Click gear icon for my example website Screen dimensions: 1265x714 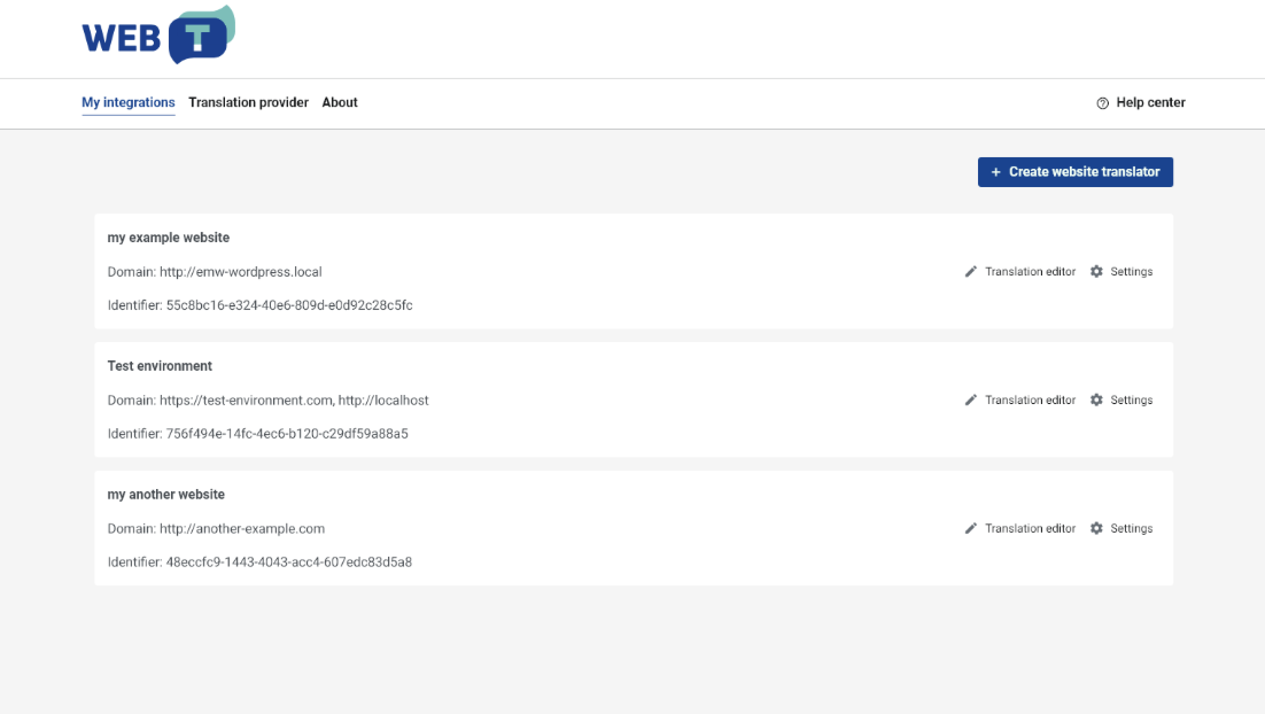click(x=1096, y=271)
